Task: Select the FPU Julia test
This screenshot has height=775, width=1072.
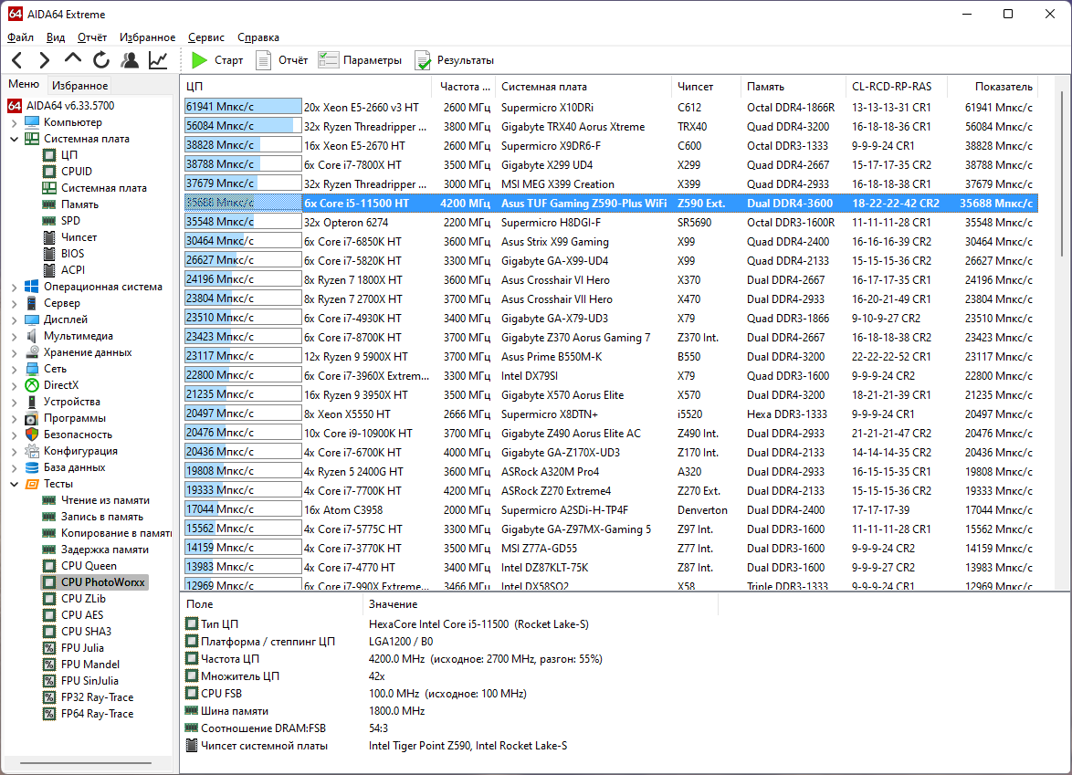Action: (82, 648)
